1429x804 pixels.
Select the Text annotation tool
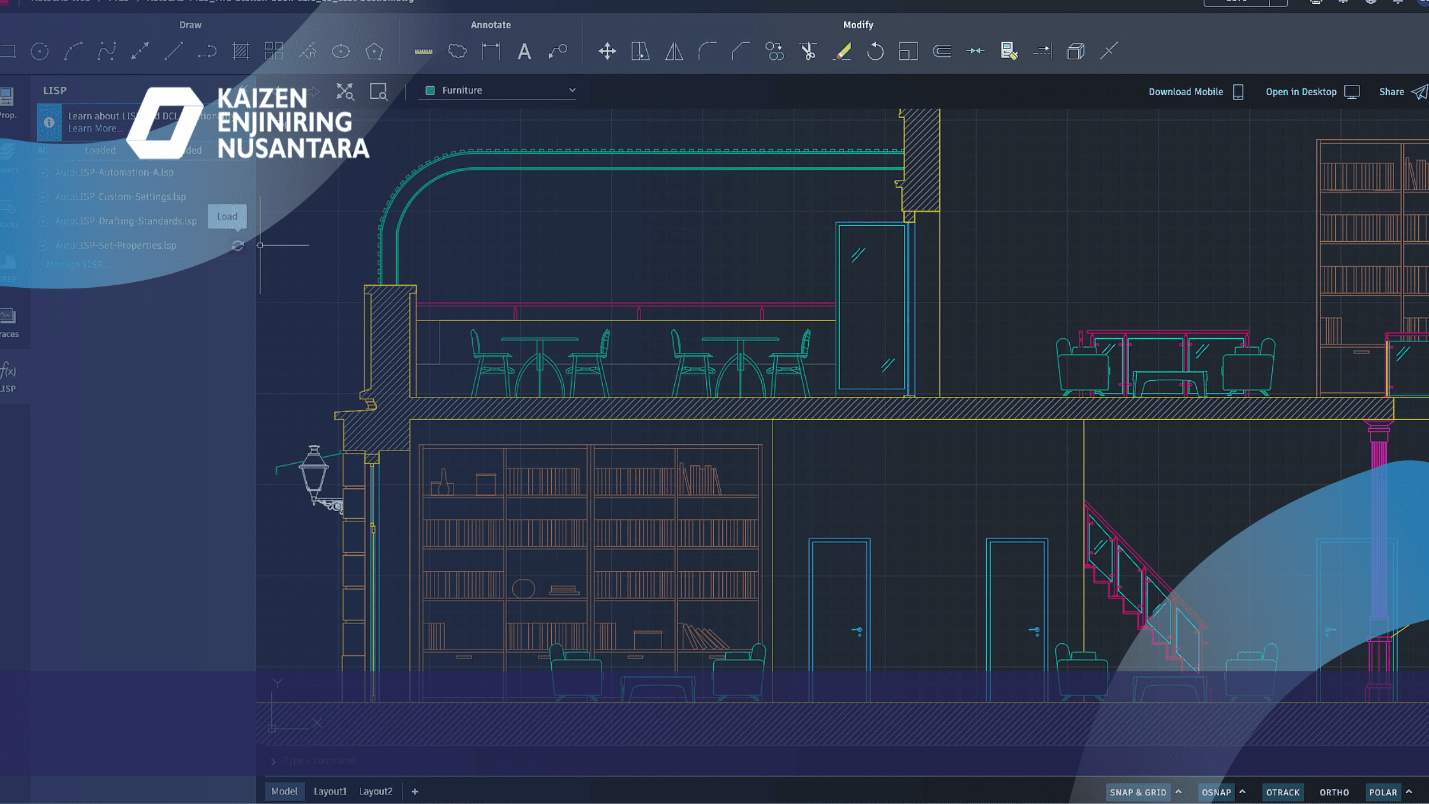[x=524, y=51]
